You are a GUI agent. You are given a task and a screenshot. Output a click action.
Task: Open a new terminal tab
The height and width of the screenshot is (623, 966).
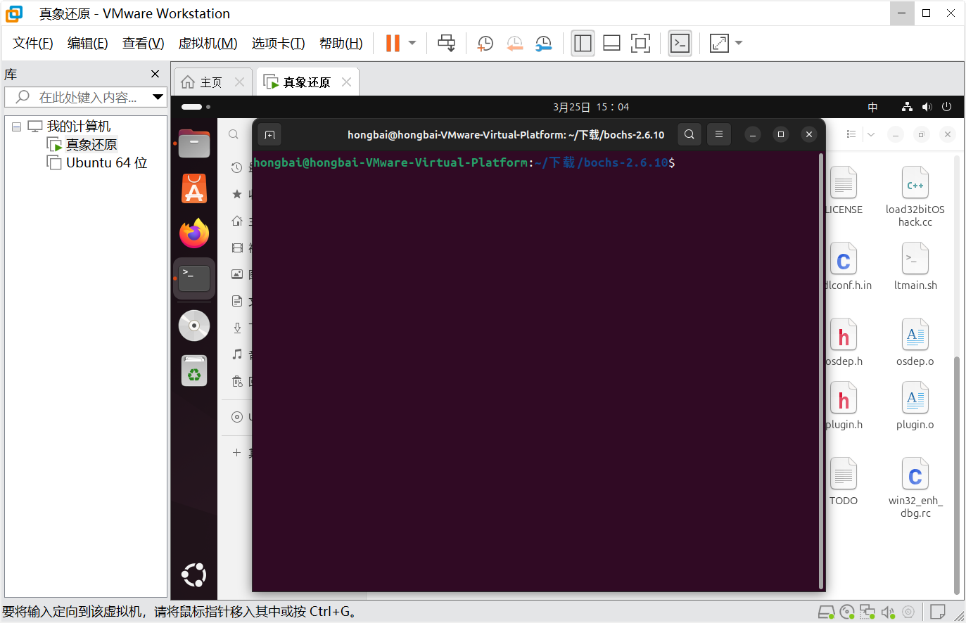269,134
